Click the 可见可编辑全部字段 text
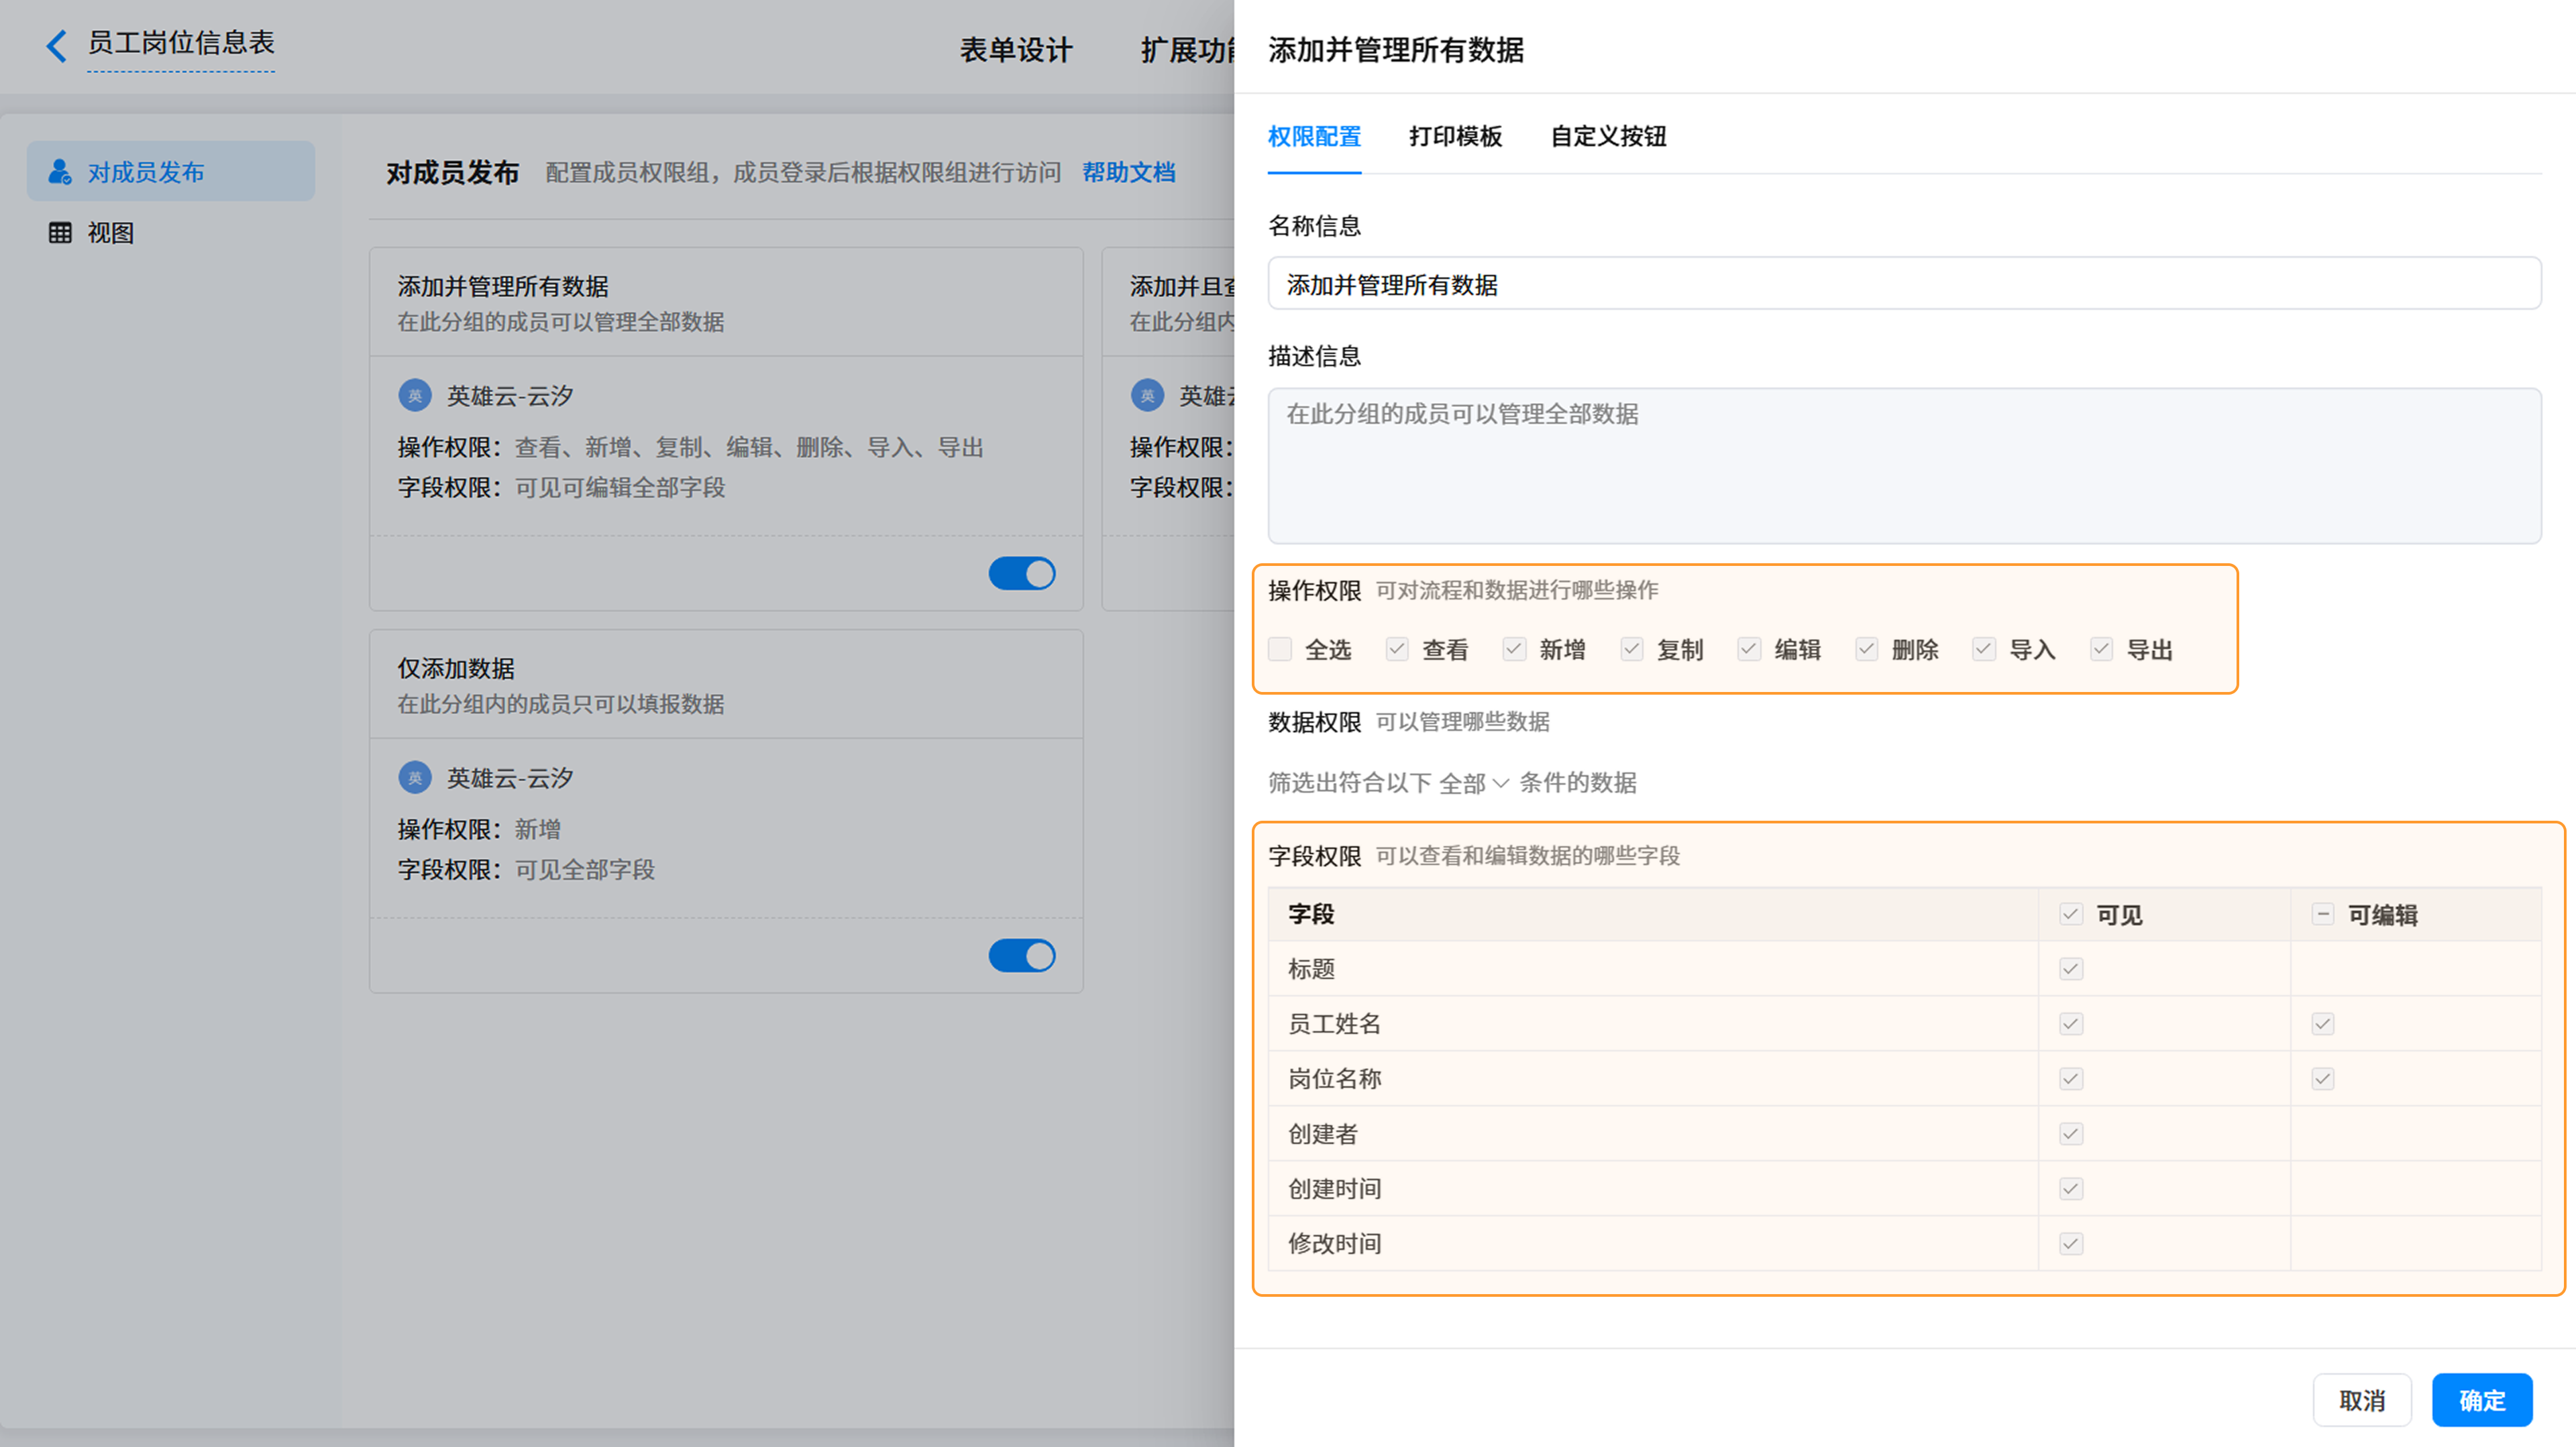This screenshot has width=2576, height=1447. tap(620, 487)
